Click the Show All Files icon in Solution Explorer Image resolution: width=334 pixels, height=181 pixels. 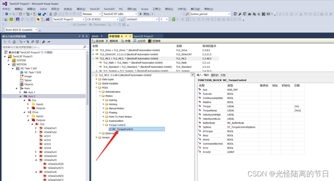pyautogui.click(x=37, y=42)
